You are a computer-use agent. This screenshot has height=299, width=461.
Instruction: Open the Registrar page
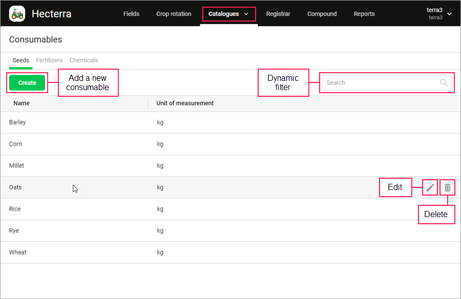pyautogui.click(x=278, y=14)
